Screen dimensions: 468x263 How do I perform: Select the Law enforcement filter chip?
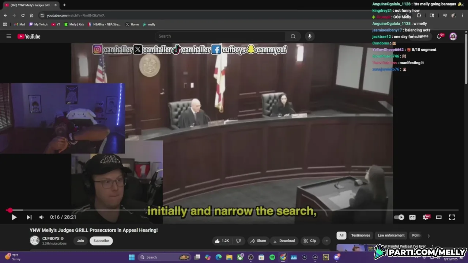pyautogui.click(x=391, y=235)
